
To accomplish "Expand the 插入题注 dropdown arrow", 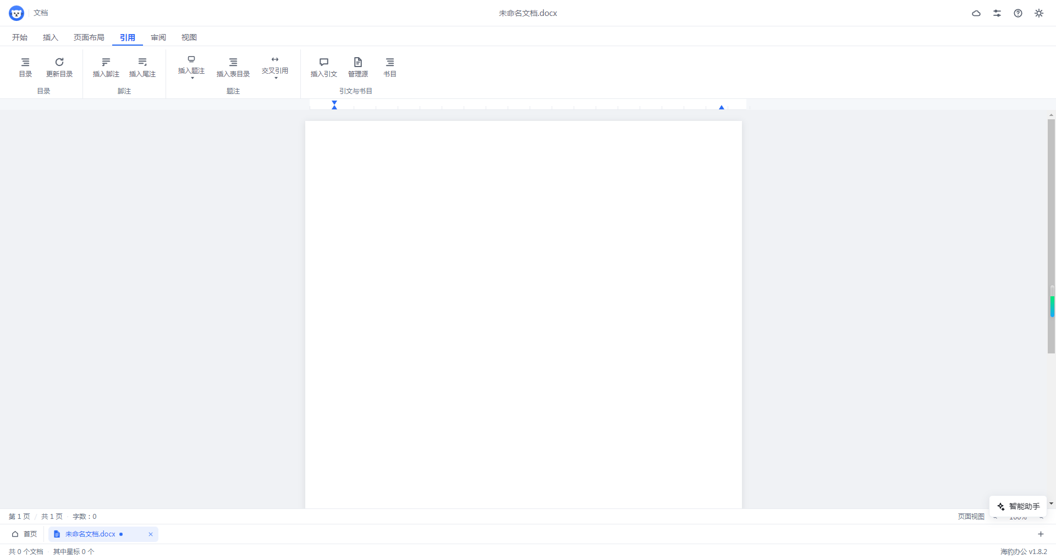I will tap(193, 78).
